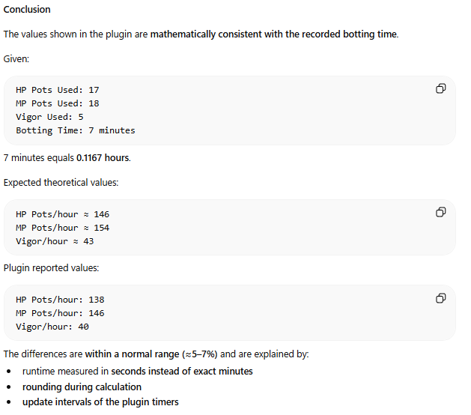Click the "update intervals of the plugin timers" bullet
471x415 pixels.
click(100, 402)
